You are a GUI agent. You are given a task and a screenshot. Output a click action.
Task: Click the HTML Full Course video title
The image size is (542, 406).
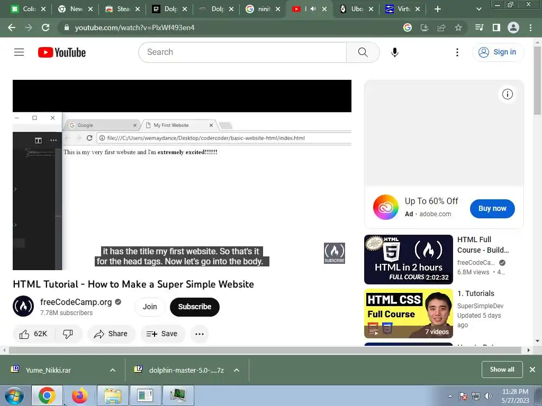pos(483,245)
